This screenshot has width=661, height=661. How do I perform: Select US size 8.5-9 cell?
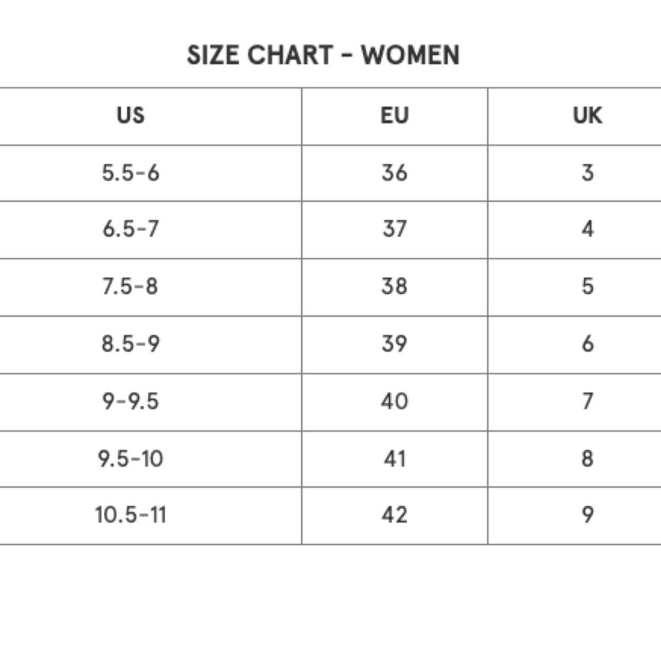(130, 344)
